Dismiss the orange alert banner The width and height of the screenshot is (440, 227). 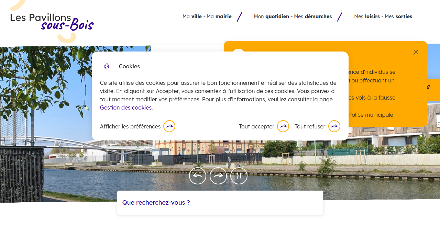416,52
